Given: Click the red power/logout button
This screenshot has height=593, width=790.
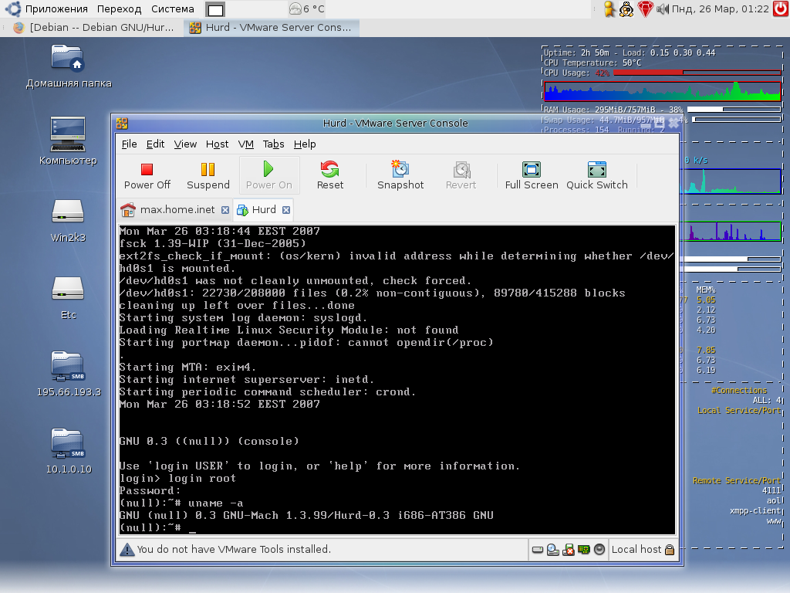Looking at the screenshot, I should click(x=781, y=9).
